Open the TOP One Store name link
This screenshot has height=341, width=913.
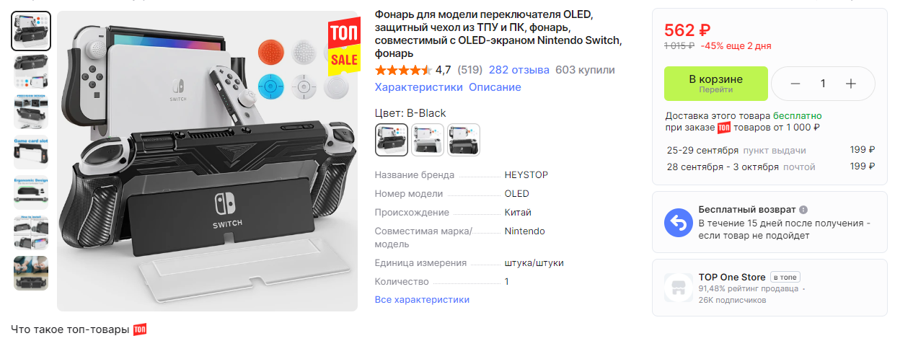coord(732,278)
